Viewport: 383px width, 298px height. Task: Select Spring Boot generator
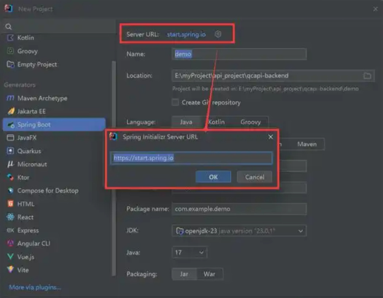(54, 125)
